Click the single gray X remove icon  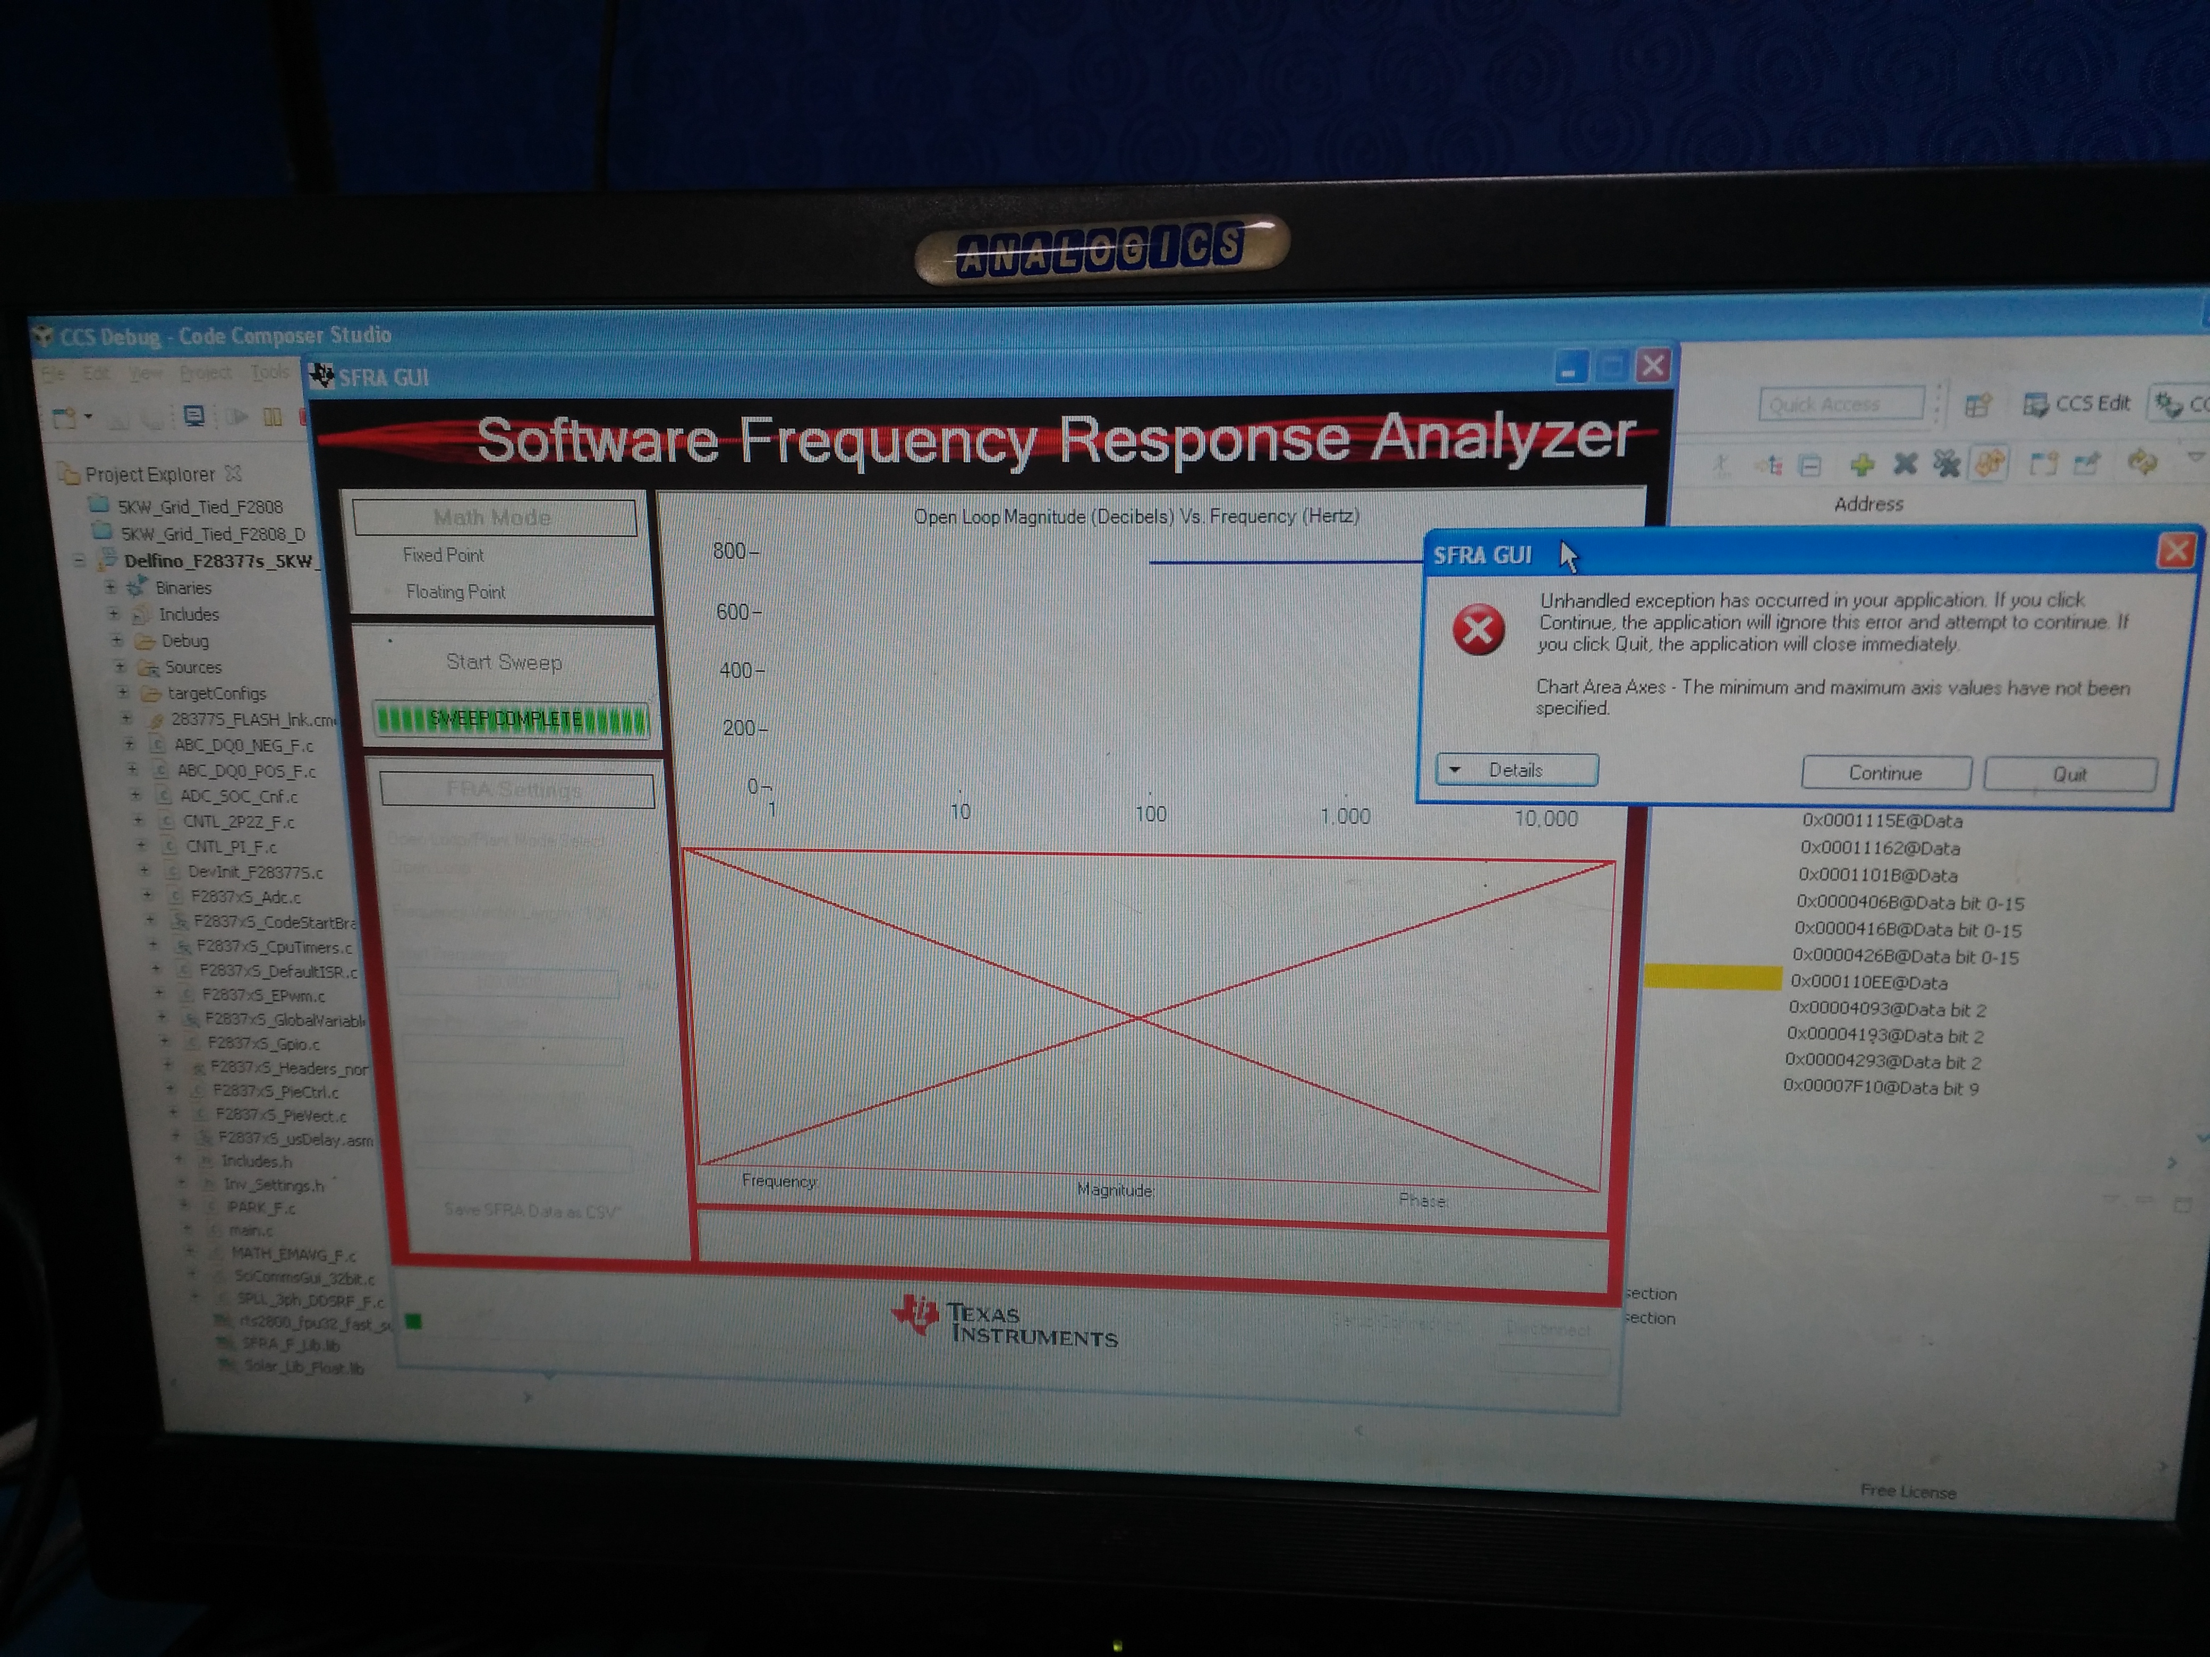[x=1905, y=464]
